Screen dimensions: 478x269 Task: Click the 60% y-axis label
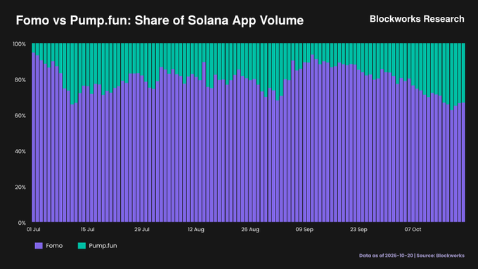coord(20,115)
